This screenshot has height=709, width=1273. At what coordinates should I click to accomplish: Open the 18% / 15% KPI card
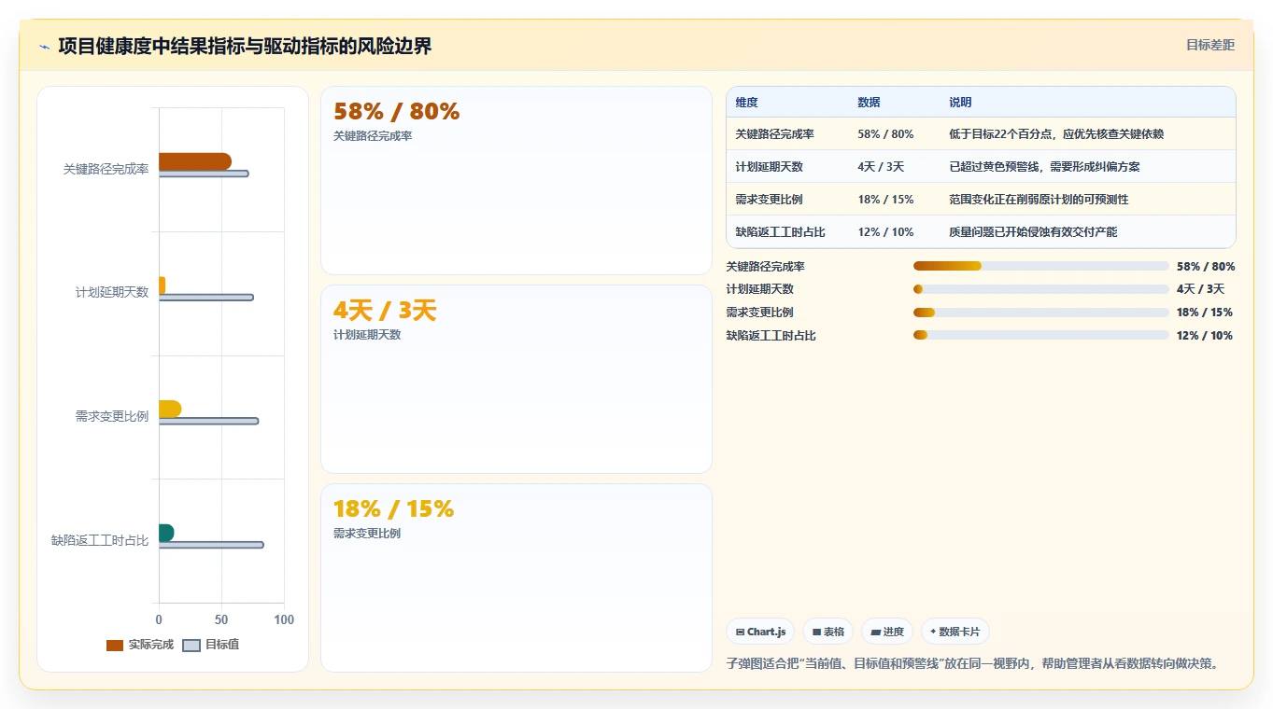tap(516, 577)
